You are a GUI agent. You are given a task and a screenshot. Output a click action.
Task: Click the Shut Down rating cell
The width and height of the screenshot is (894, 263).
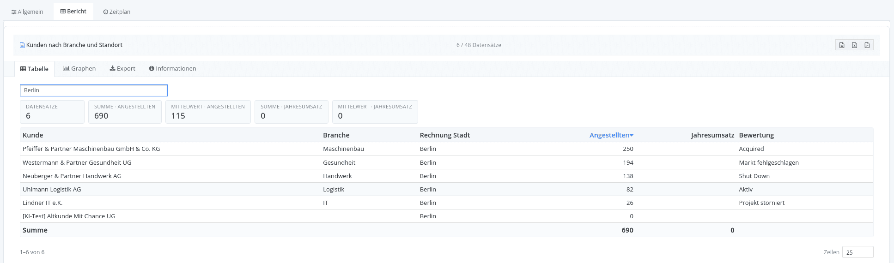coord(754,176)
